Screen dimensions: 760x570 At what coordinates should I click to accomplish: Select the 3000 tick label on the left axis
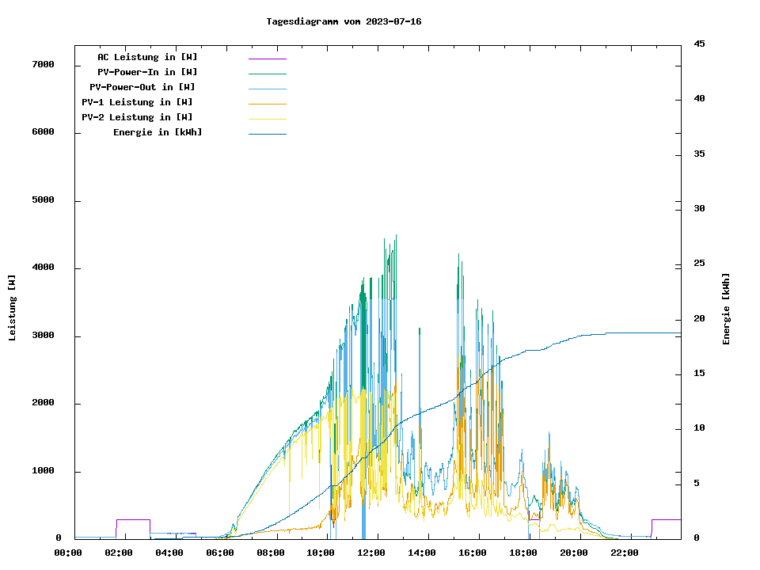(x=44, y=336)
